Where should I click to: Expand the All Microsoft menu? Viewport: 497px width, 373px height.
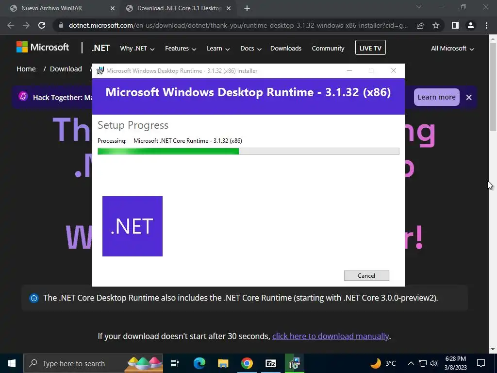452,49
